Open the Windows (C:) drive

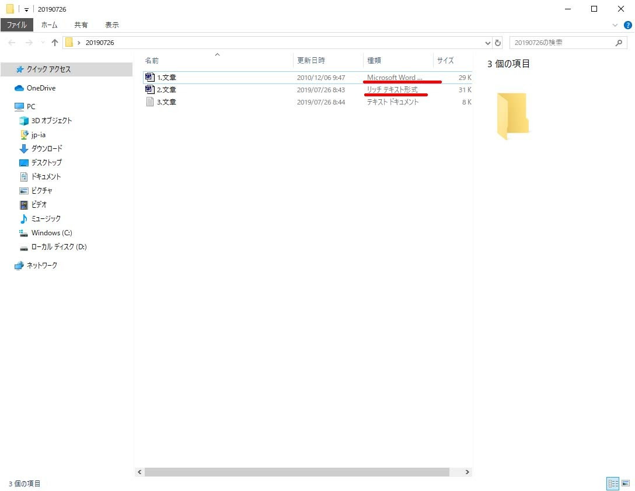tap(51, 233)
